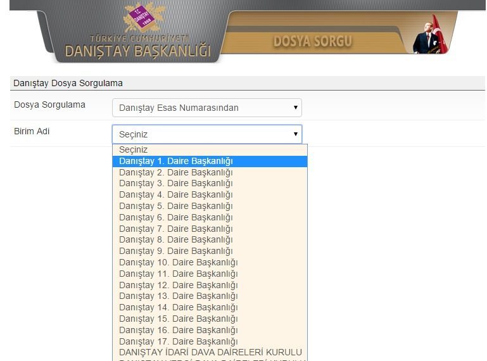The width and height of the screenshot is (487, 361).
Task: Select Danıştay 1. Daire Başkanlığı option
Action: pyautogui.click(x=176, y=161)
